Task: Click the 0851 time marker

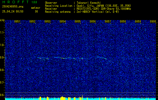Action: point(17,21)
